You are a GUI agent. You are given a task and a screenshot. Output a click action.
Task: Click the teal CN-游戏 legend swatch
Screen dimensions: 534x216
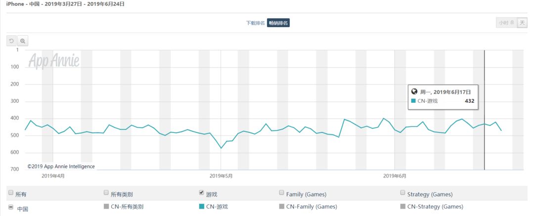point(201,206)
